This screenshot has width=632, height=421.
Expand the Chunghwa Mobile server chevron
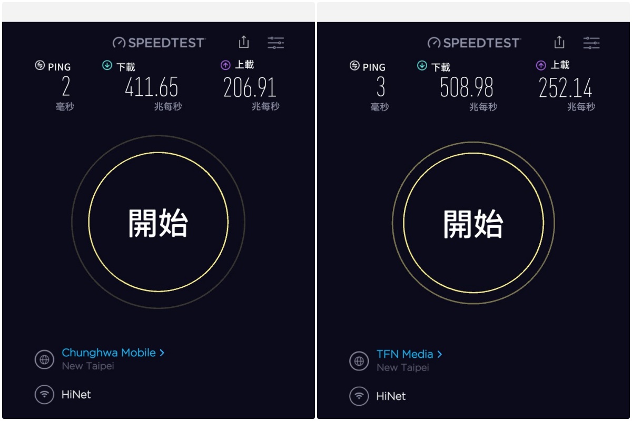(162, 353)
